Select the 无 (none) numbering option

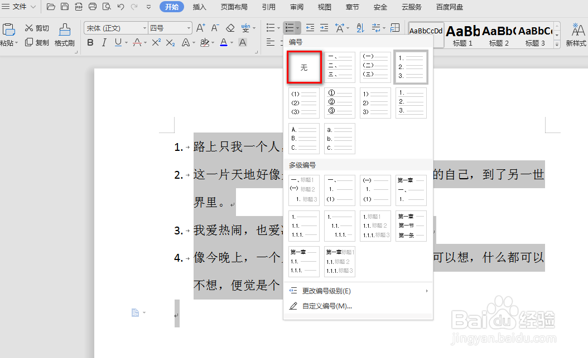304,66
